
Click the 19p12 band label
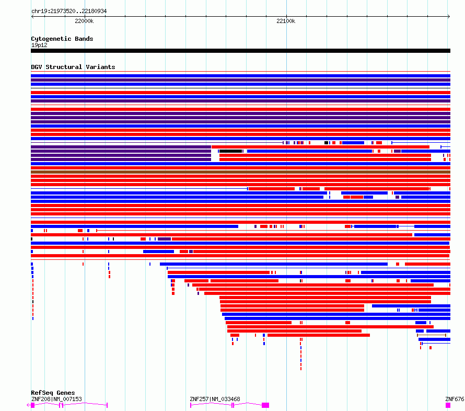39,45
